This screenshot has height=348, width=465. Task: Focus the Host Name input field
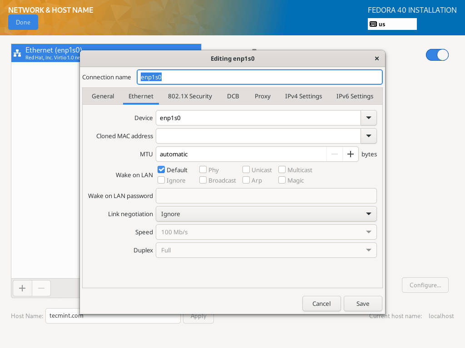coord(113,316)
